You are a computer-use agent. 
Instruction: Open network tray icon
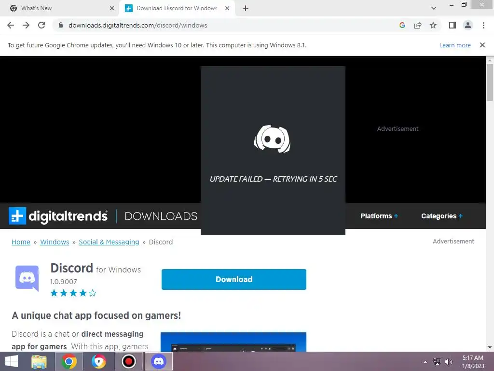[437, 362]
